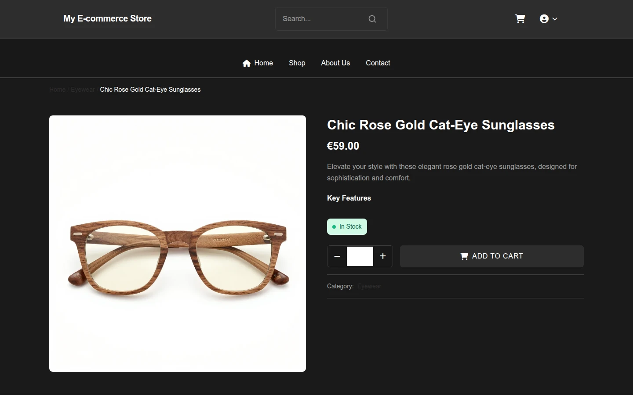Viewport: 633px width, 395px height.
Task: Click the current page name in breadcrumb
Action: [x=150, y=90]
